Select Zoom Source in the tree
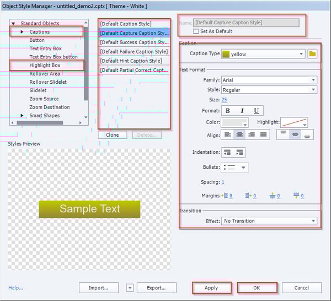 [x=44, y=99]
